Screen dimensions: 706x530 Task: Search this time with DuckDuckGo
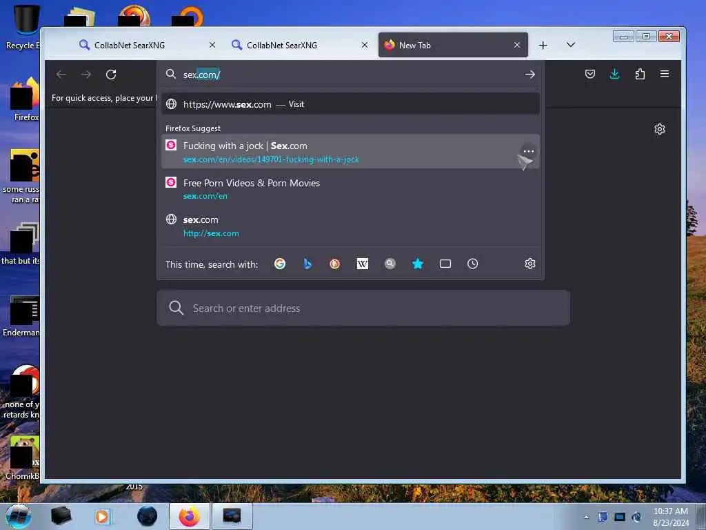point(334,264)
